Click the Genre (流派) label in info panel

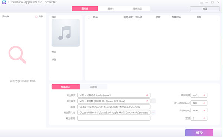tap(54, 52)
